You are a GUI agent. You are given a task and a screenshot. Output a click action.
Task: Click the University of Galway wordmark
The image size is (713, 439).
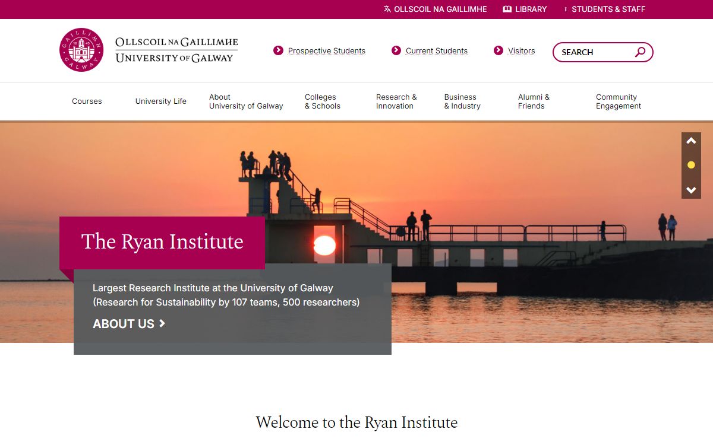click(176, 50)
